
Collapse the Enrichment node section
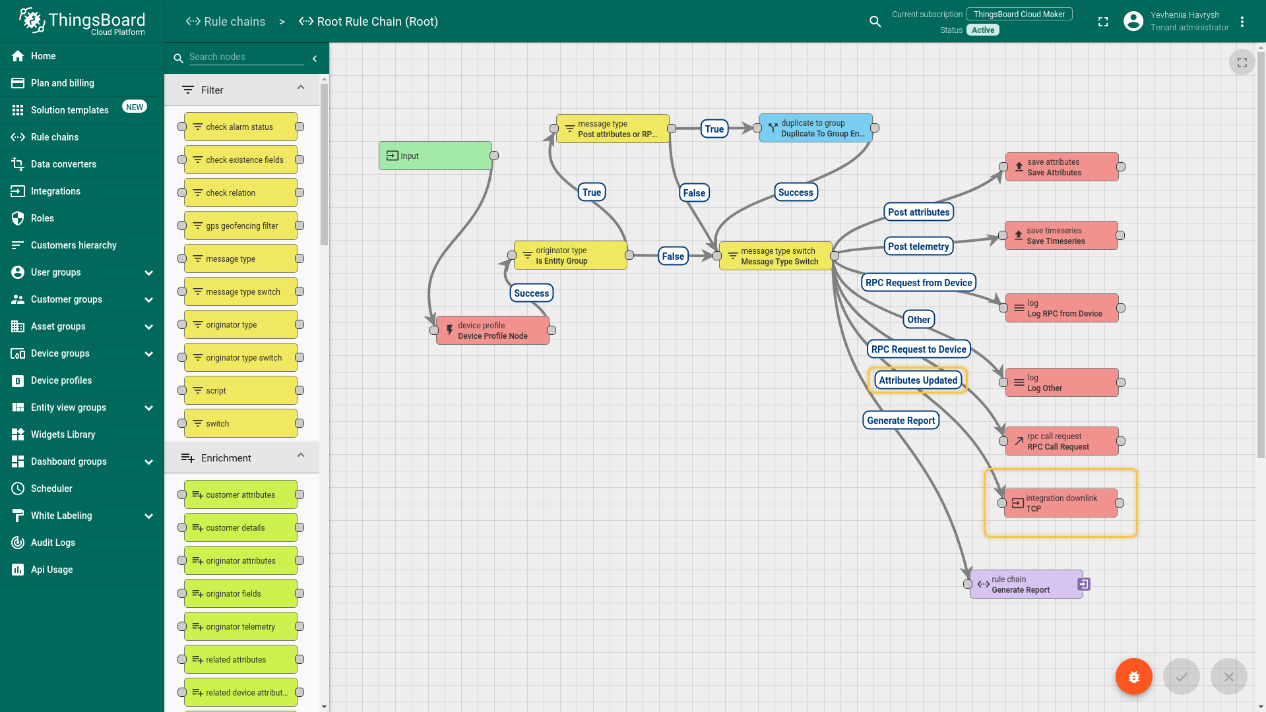(x=301, y=457)
